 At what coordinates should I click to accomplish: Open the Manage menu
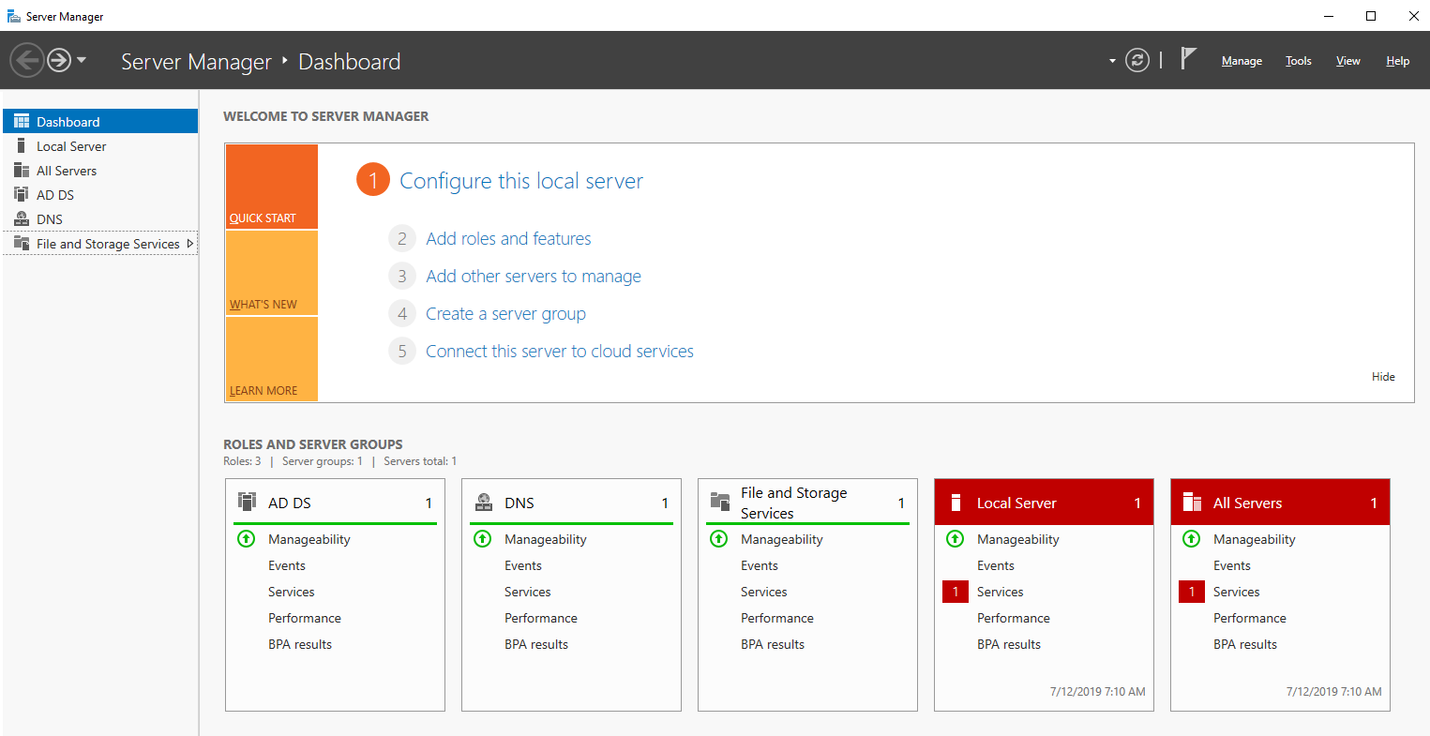pos(1242,61)
